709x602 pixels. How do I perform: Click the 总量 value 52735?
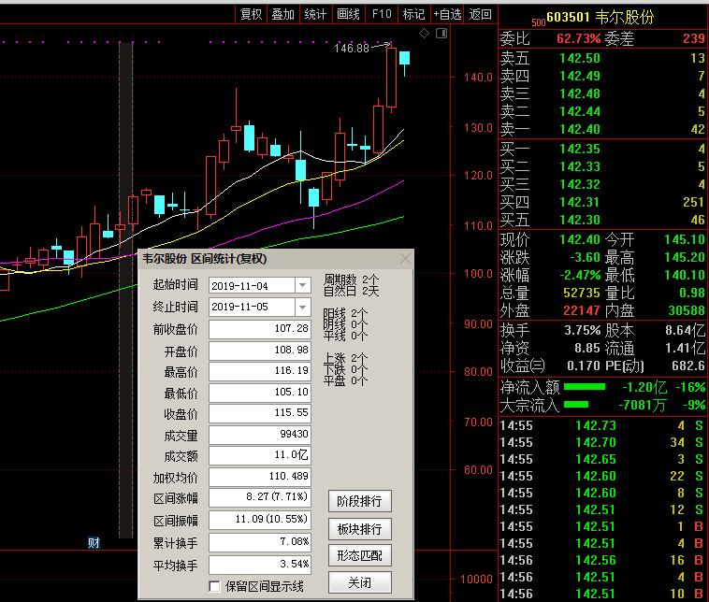click(582, 293)
